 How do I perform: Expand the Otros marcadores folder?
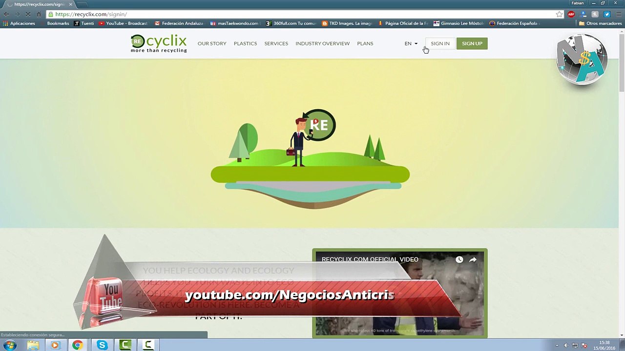click(x=600, y=23)
